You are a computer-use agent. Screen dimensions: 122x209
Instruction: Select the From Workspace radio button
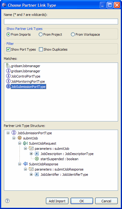(x=73, y=34)
